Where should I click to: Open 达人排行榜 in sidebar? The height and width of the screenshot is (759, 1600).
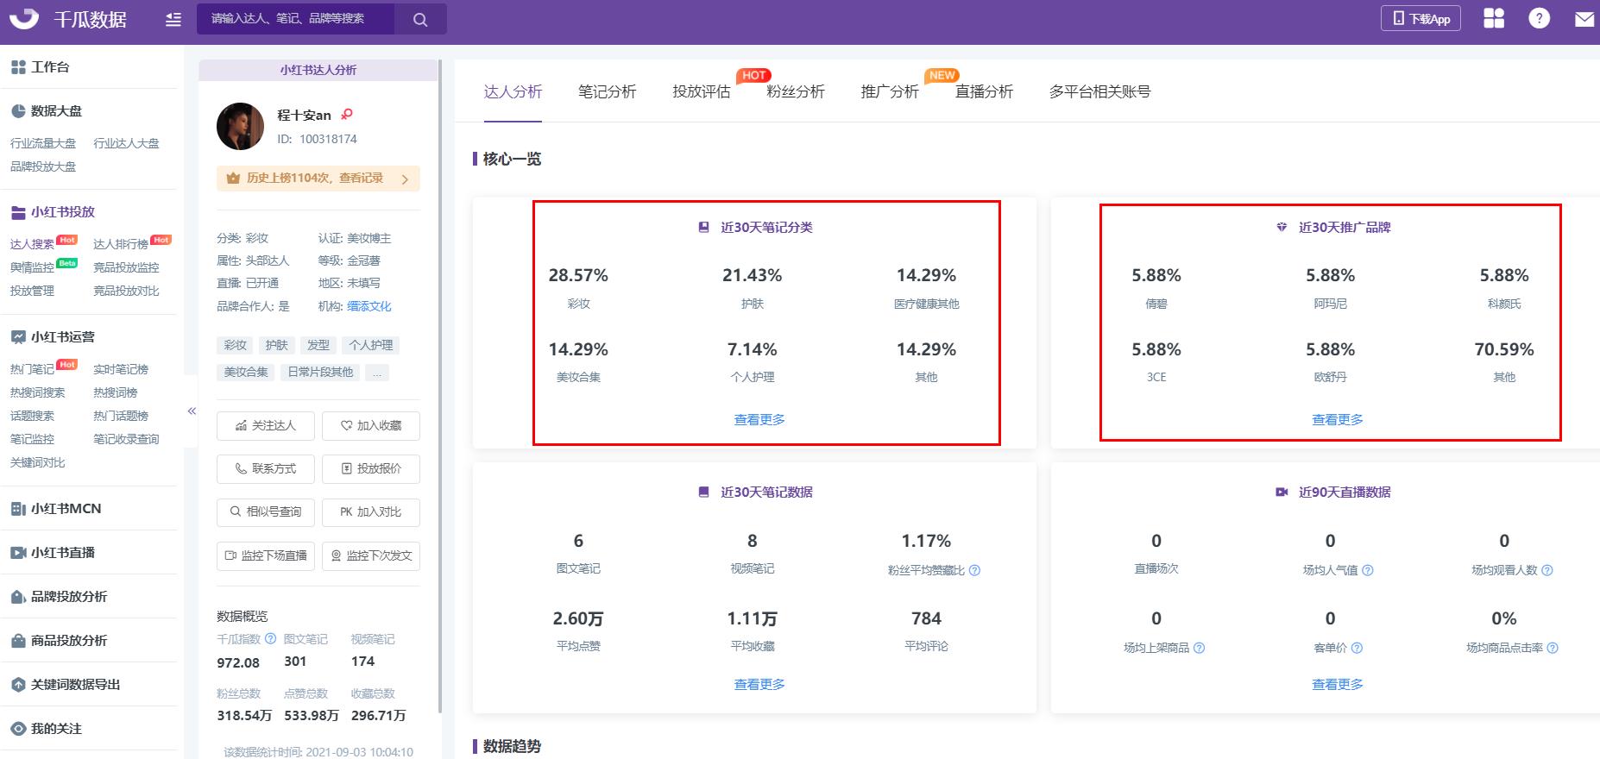coord(121,244)
